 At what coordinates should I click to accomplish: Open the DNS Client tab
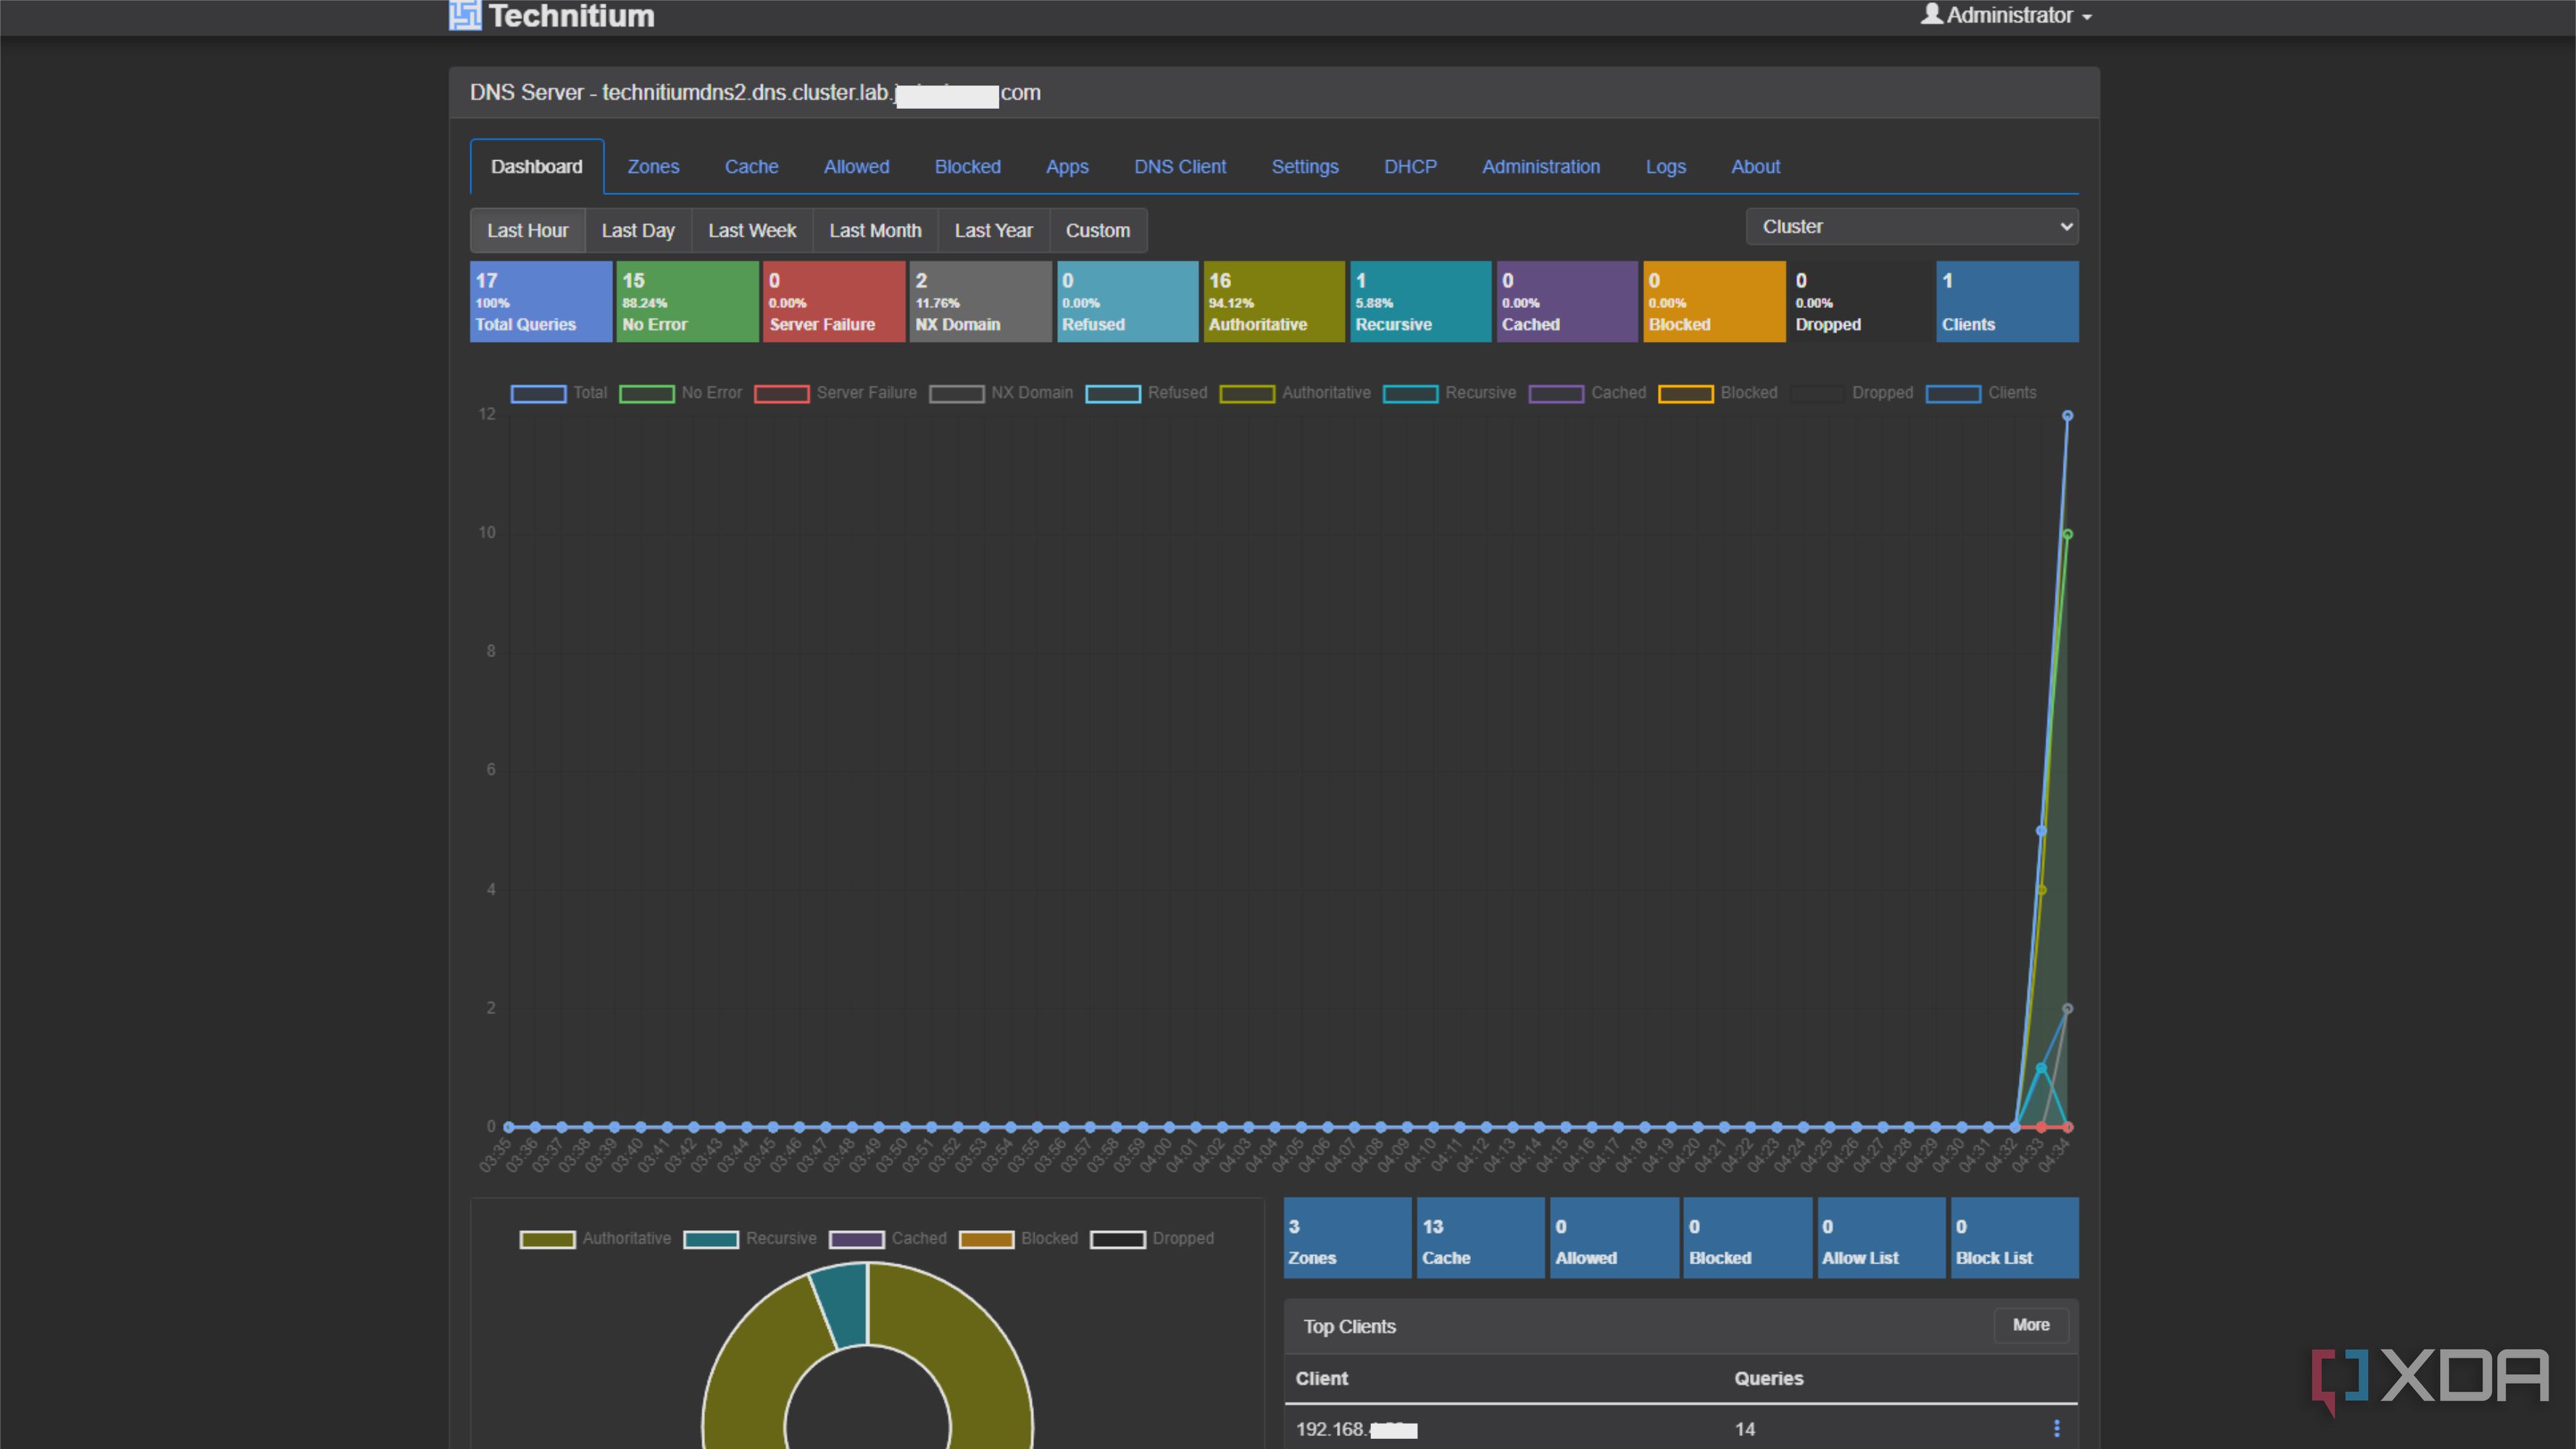pos(1180,167)
